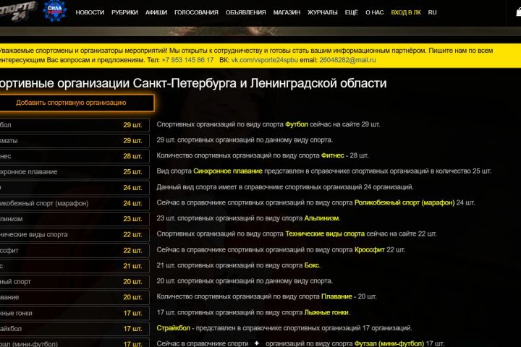
Task: Open the МАГАЗИН menu item
Action: click(287, 12)
